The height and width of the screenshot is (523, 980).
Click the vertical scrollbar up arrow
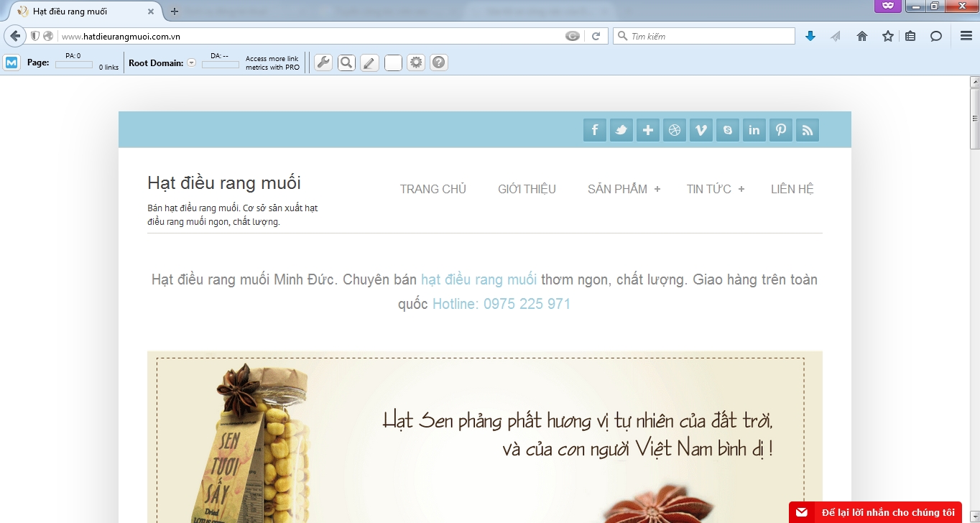click(x=975, y=82)
